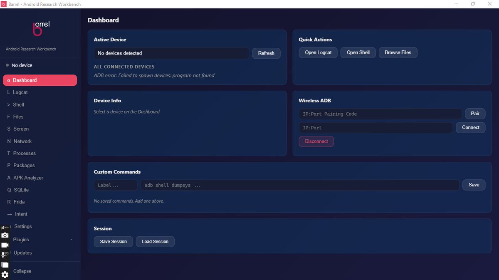
Task: Save the custom command
Action: pos(474,185)
